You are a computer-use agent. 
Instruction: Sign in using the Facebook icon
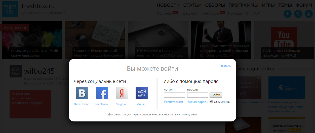coord(102,93)
